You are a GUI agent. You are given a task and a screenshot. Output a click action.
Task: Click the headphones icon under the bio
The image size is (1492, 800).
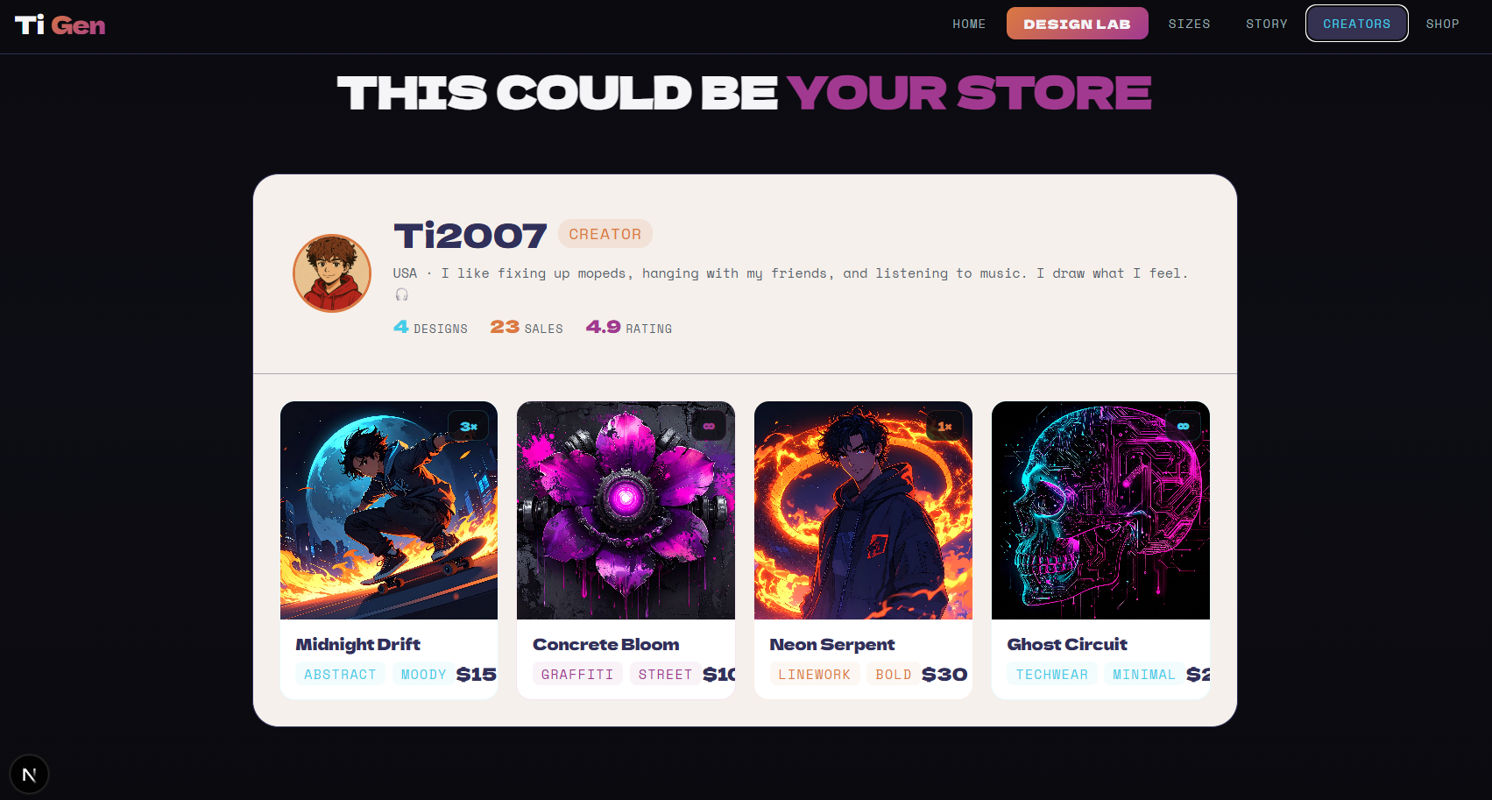(401, 294)
